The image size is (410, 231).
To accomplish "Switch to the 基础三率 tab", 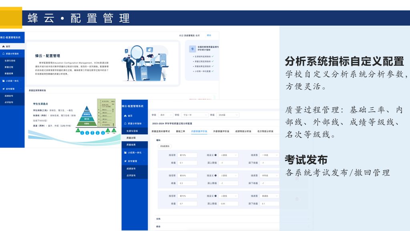I will 181,131.
